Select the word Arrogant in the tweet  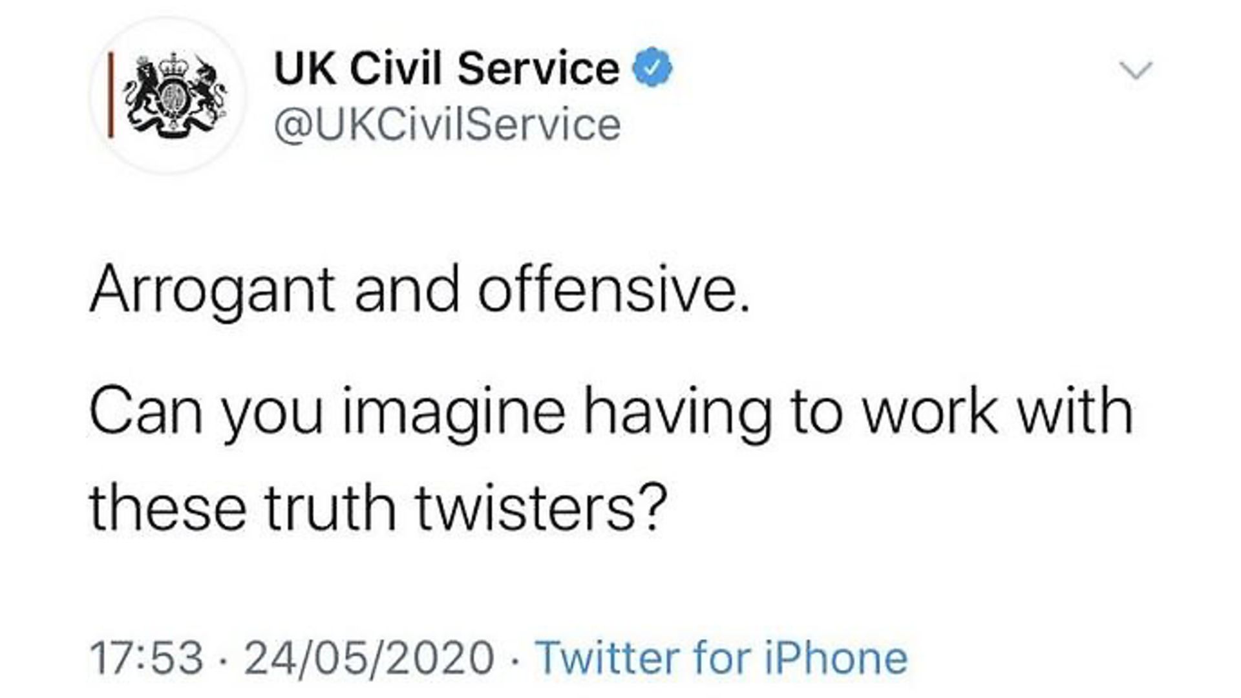pos(212,291)
